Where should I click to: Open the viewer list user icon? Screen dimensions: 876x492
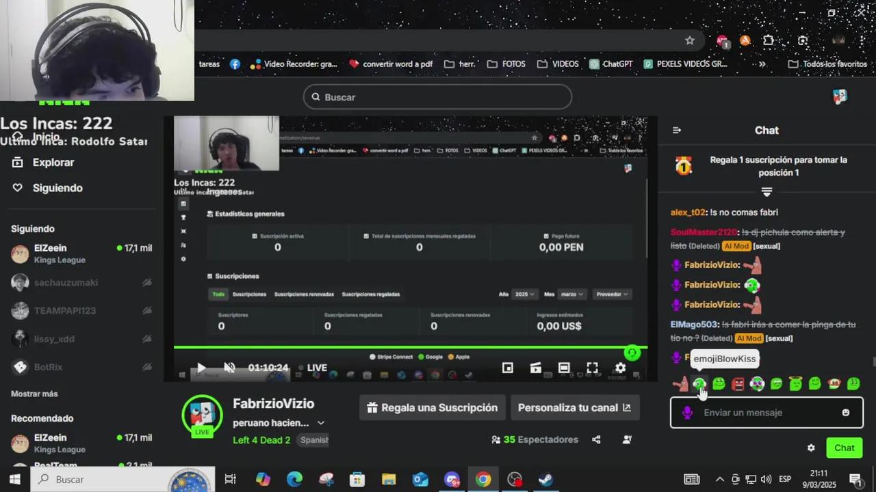(x=627, y=439)
